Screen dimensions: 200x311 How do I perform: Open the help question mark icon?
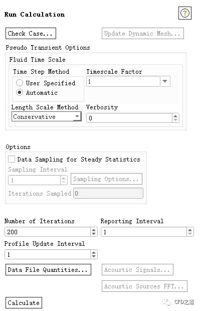coord(185,13)
